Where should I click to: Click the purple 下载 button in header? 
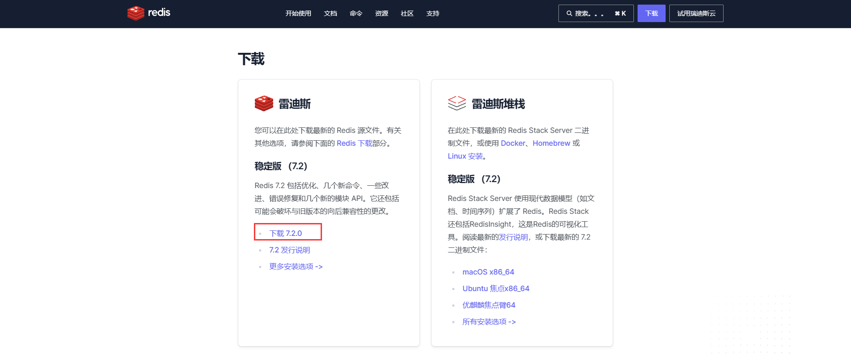click(651, 13)
